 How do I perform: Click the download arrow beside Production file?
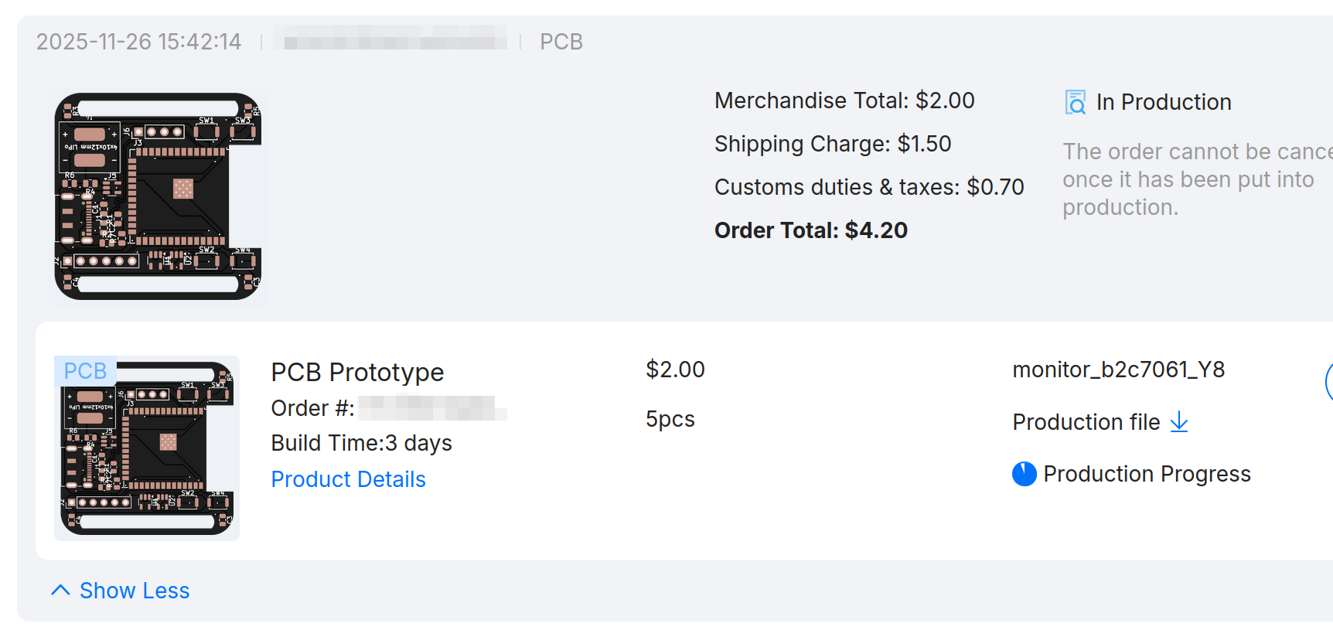pos(1178,423)
